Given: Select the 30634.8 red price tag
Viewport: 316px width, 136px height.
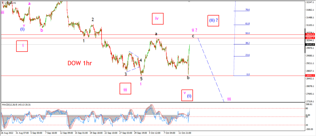Looking at the screenshot, I should point(310,35).
